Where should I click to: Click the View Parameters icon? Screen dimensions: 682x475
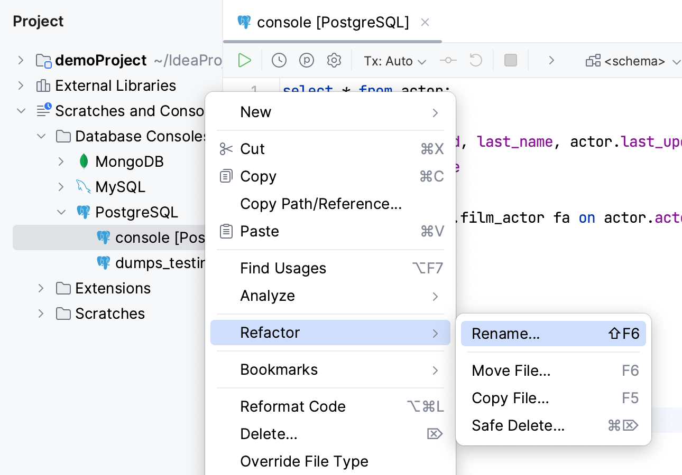click(307, 61)
